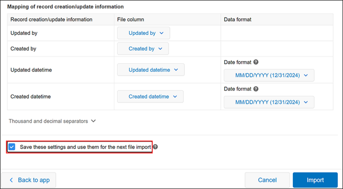Go Back to app
The width and height of the screenshot is (343, 189).
coord(29,180)
